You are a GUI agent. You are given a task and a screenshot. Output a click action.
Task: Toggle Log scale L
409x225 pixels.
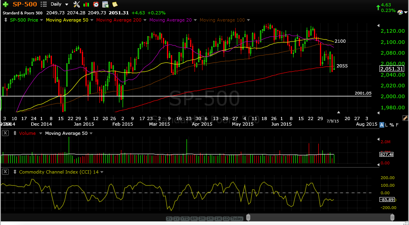pyautogui.click(x=386, y=125)
